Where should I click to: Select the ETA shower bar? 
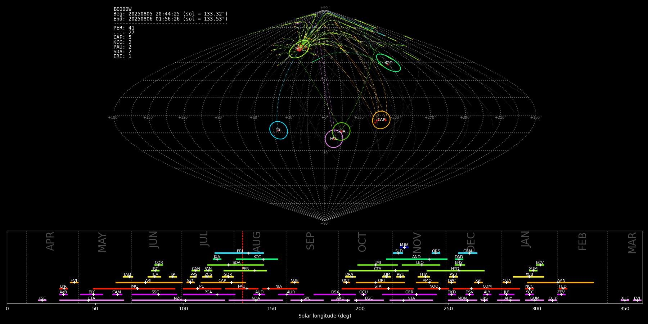click(92, 300)
